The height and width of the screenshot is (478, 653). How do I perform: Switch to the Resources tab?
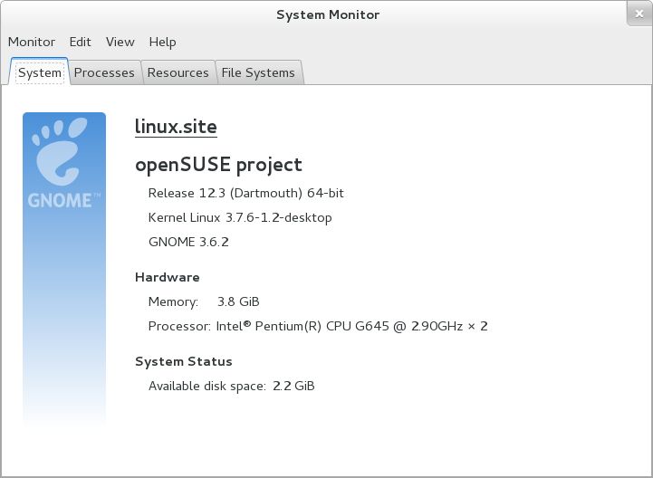(x=178, y=72)
